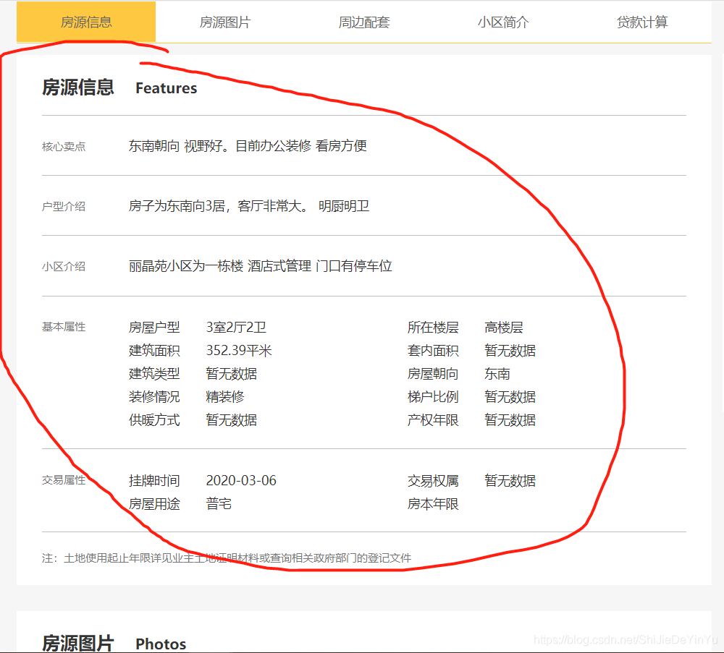Click the 3室2厅2卫 house layout value
This screenshot has width=724, height=653.
click(x=236, y=328)
